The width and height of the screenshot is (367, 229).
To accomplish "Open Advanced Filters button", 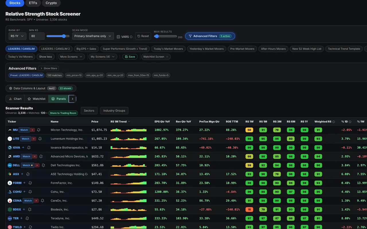I will pyautogui.click(x=210, y=36).
